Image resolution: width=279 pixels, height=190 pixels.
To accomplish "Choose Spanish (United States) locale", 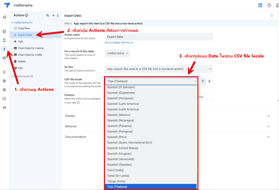I will coord(150,148).
